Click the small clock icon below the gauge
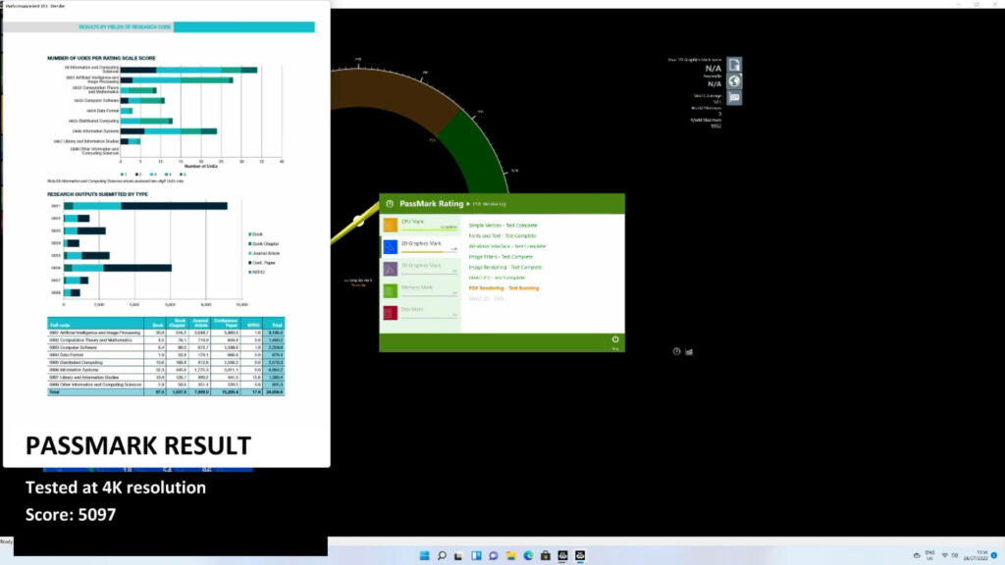This screenshot has height=565, width=1005. 676,352
